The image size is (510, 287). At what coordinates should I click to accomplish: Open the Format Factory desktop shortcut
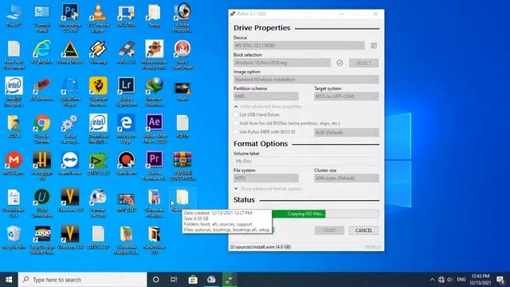point(98,203)
